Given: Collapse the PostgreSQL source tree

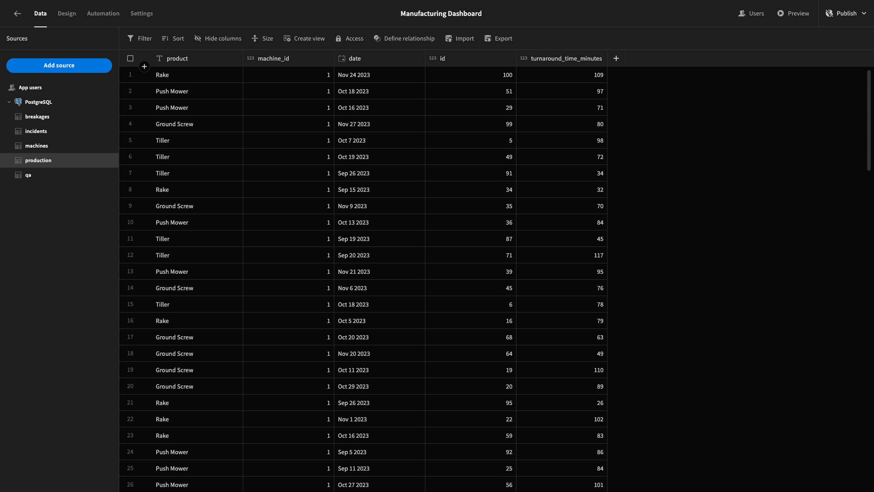Looking at the screenshot, I should pos(9,102).
